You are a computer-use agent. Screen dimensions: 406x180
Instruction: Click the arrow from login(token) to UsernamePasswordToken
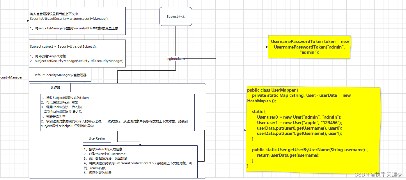242,47
